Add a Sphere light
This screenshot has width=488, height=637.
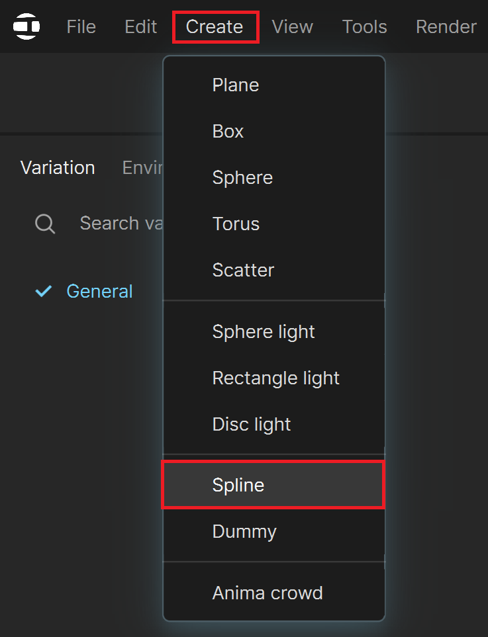tap(273, 332)
